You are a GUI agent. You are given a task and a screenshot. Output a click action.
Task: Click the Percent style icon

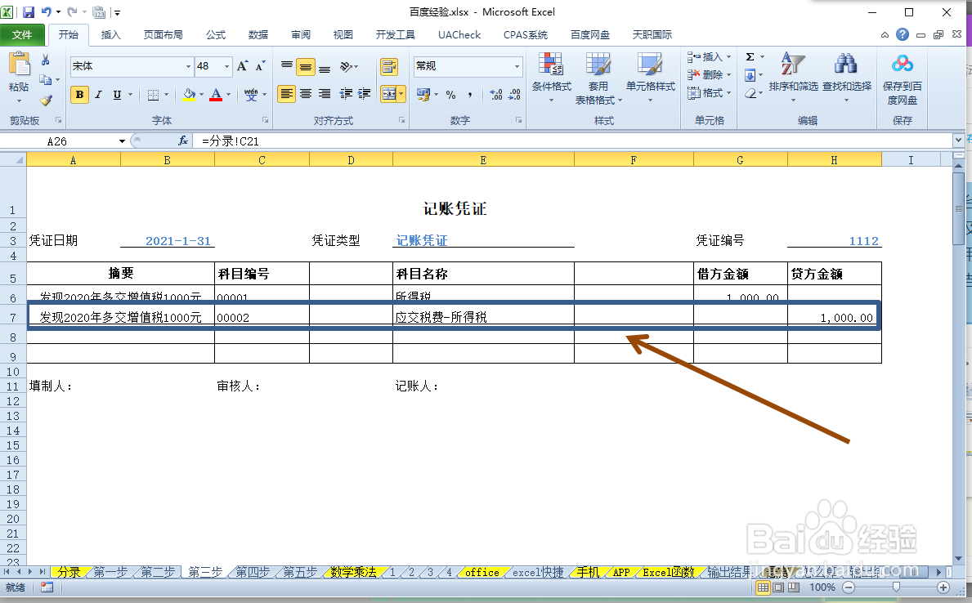pos(450,95)
